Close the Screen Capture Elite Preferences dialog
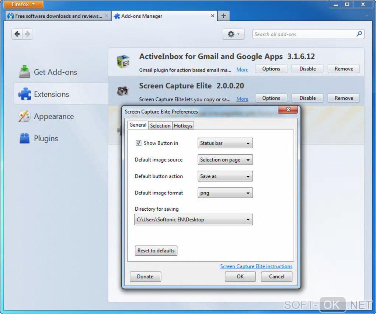Viewport: 376px width, 314px height. [288, 110]
